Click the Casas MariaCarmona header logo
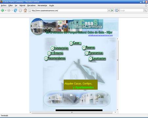The image size is (148, 118). coord(88,24)
